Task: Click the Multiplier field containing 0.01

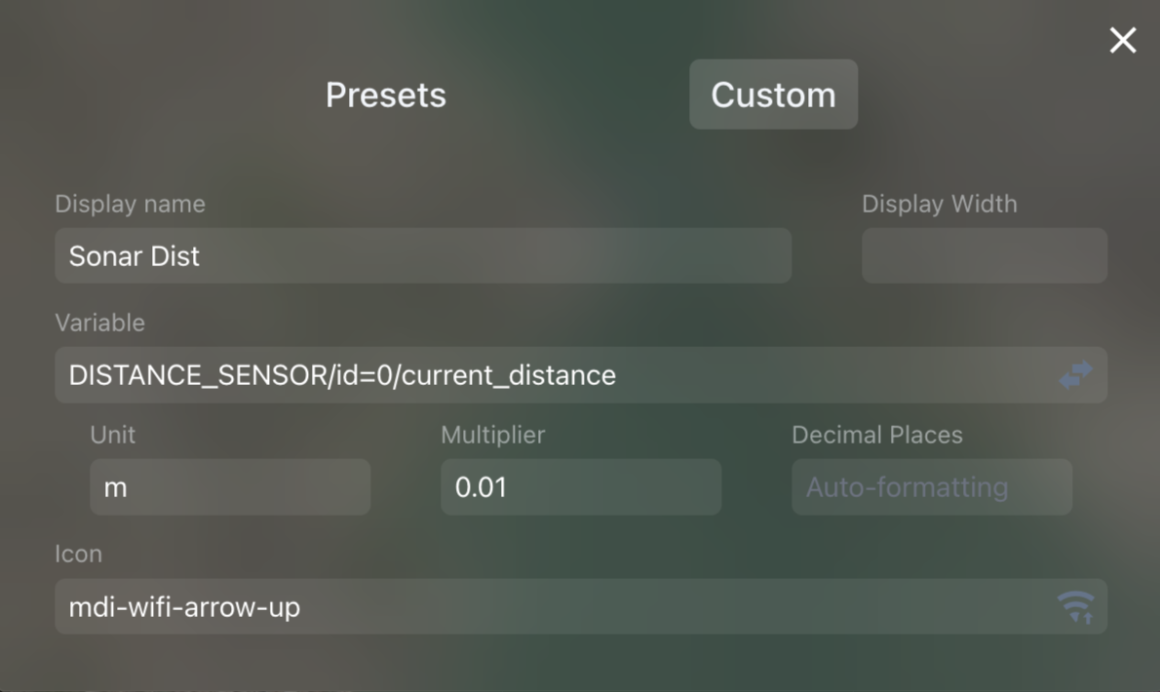Action: (x=580, y=486)
